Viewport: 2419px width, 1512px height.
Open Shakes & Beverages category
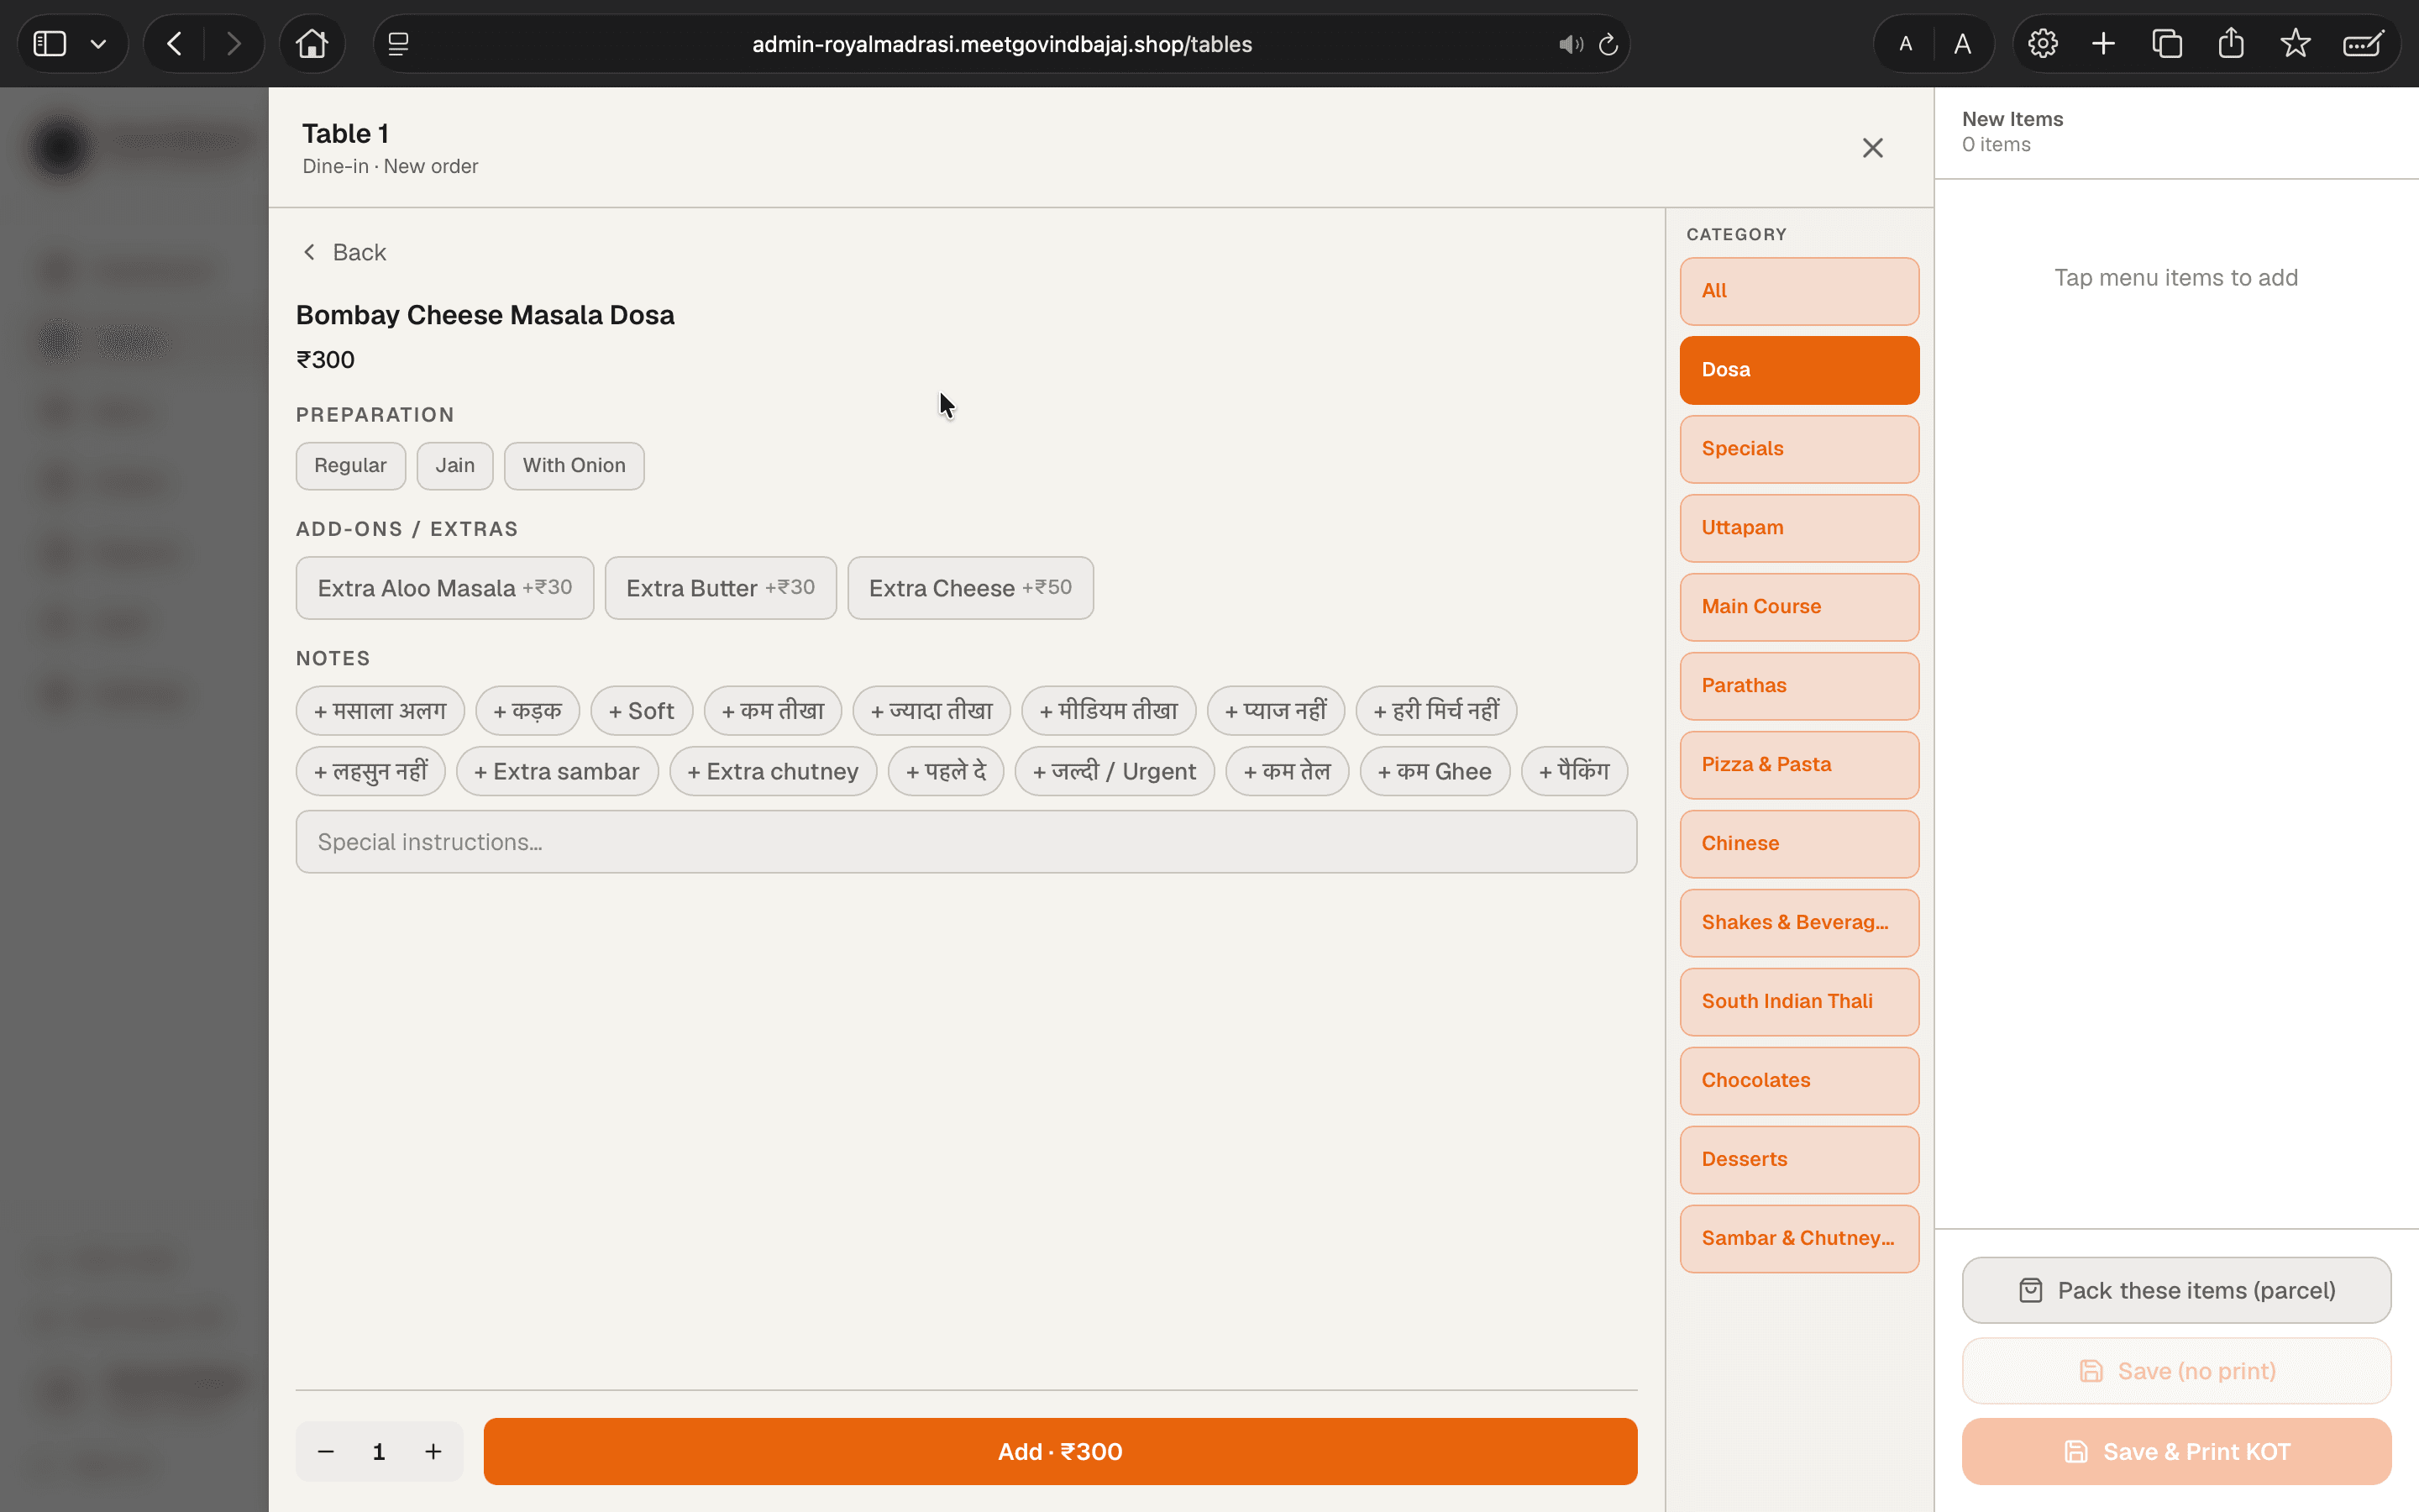(1799, 923)
